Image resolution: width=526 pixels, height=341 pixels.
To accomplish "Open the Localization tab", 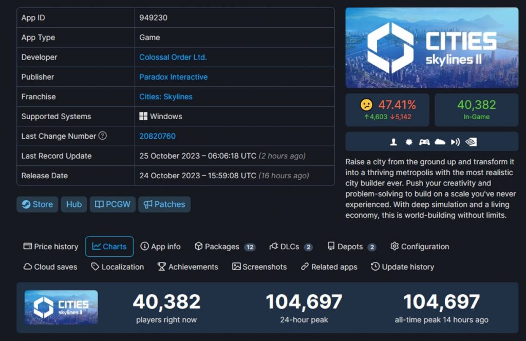I will pos(118,267).
